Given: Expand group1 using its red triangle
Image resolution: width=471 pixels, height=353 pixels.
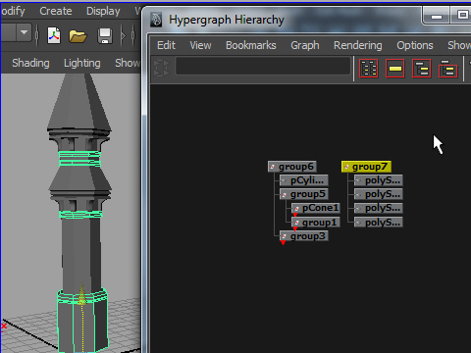Looking at the screenshot, I should pyautogui.click(x=295, y=229).
